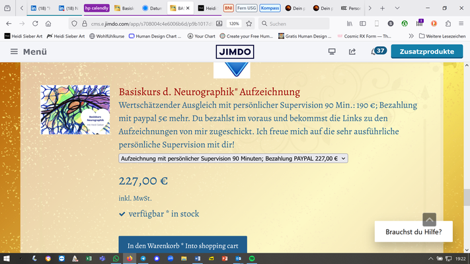Open the Firefox library icon
470x264 pixels.
click(350, 24)
